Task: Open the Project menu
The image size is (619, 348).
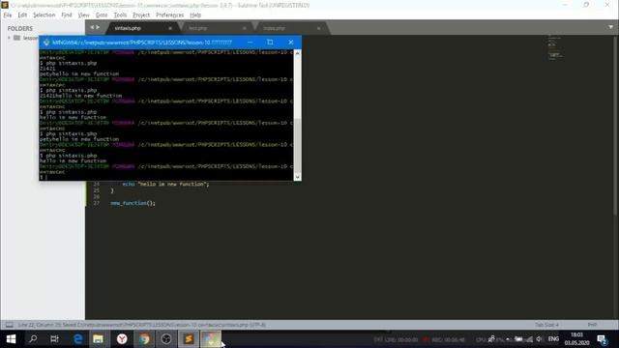Action: 141,15
